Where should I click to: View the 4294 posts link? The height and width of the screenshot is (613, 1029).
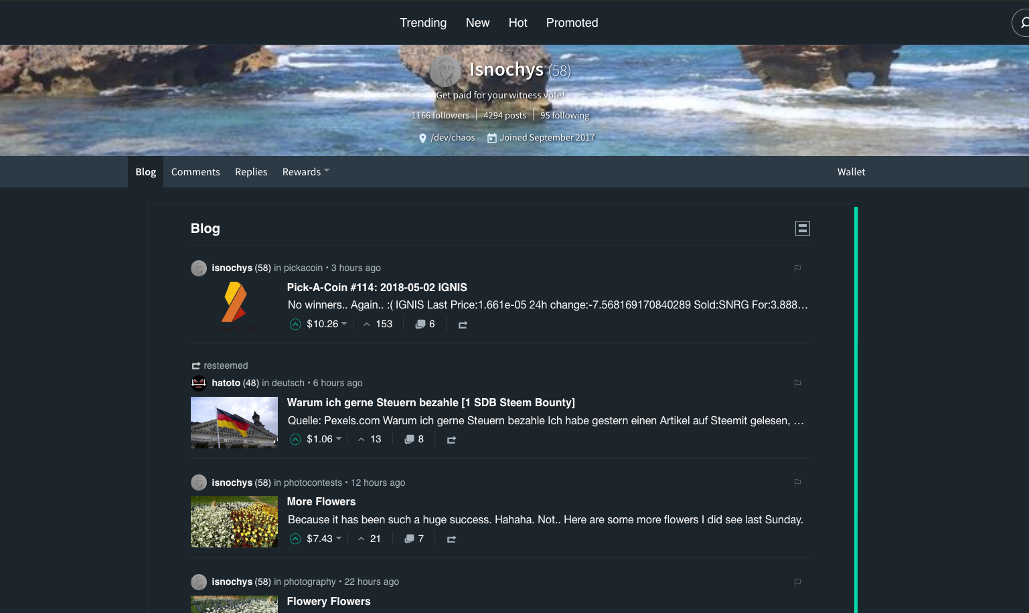coord(505,116)
